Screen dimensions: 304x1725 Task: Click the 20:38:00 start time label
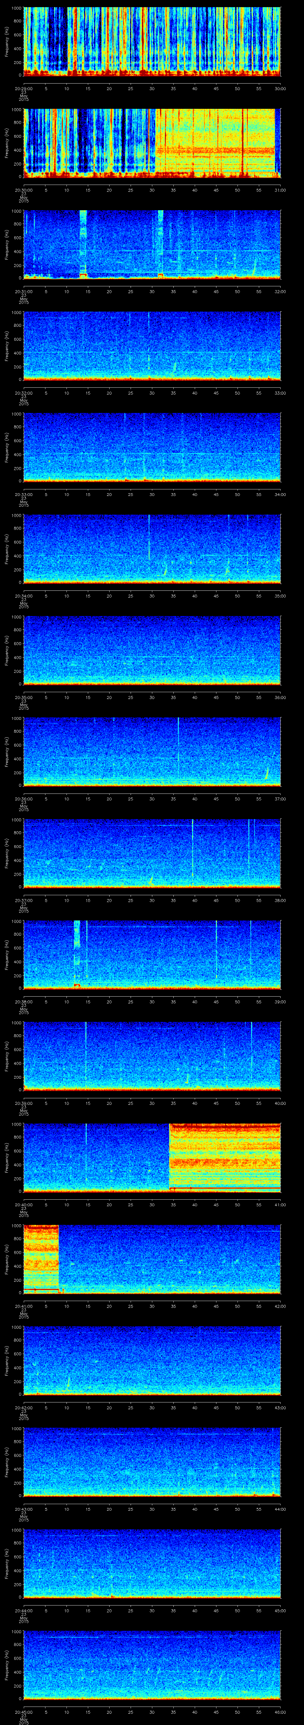coord(23,1002)
